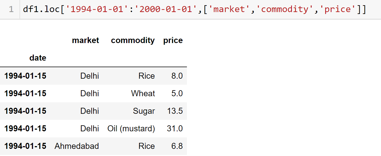Select the price value 13.5
Image resolution: width=381 pixels, height=156 pixels.
[x=175, y=111]
